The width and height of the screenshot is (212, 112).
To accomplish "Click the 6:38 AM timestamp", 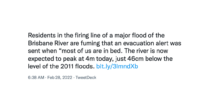I will [x=36, y=77].
